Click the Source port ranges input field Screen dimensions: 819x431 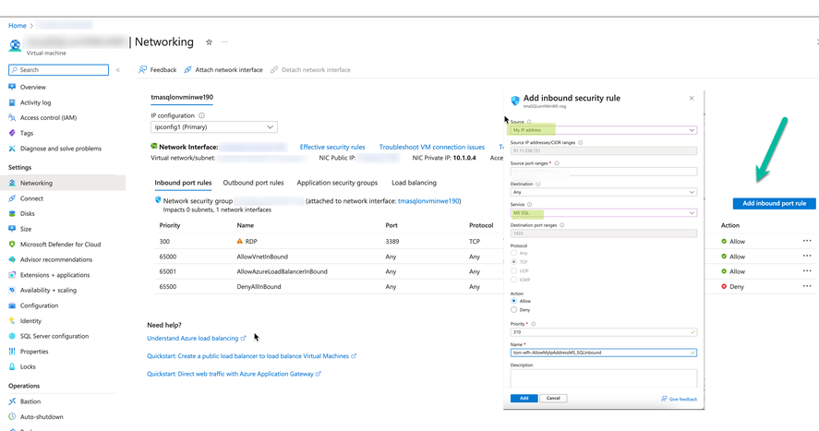pyautogui.click(x=603, y=171)
